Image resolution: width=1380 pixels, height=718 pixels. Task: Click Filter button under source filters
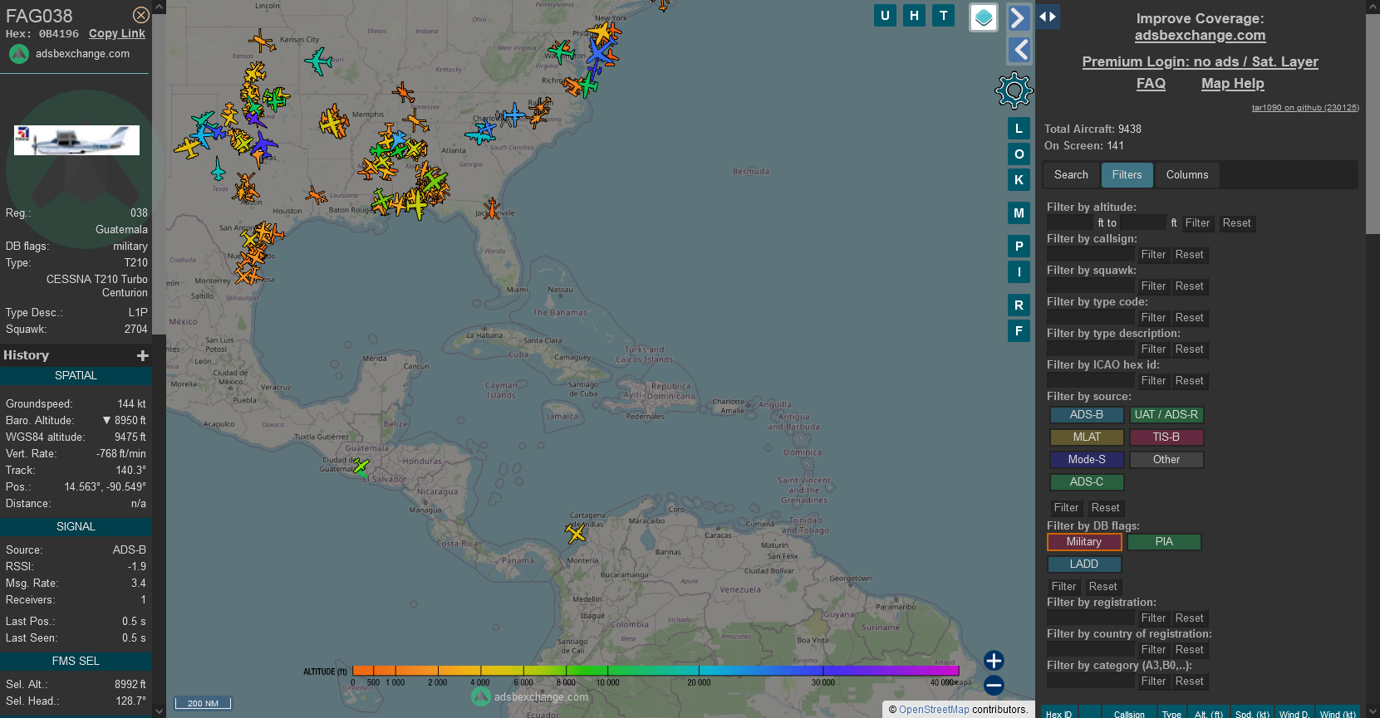click(x=1066, y=508)
